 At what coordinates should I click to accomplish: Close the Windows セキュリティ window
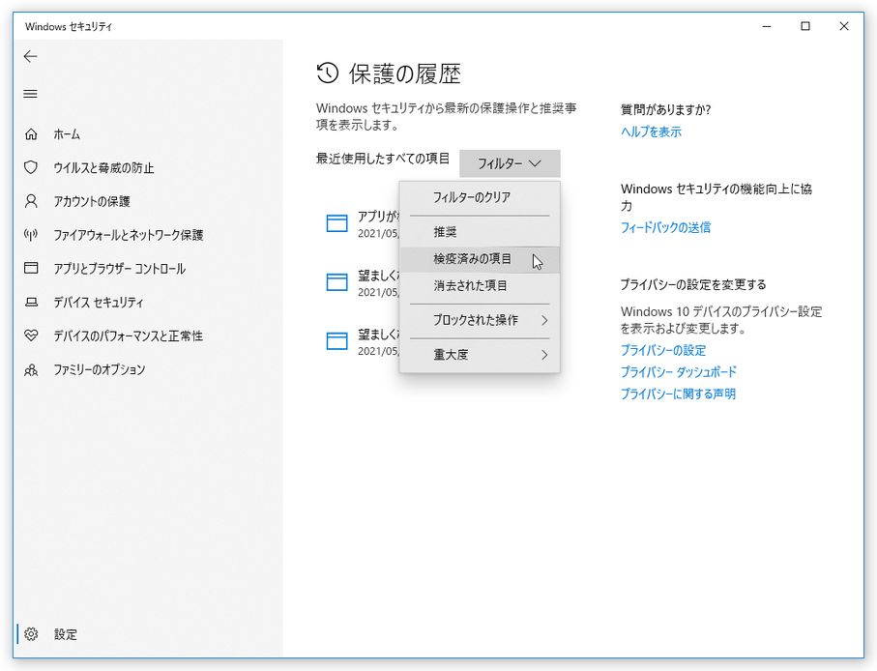[x=844, y=26]
